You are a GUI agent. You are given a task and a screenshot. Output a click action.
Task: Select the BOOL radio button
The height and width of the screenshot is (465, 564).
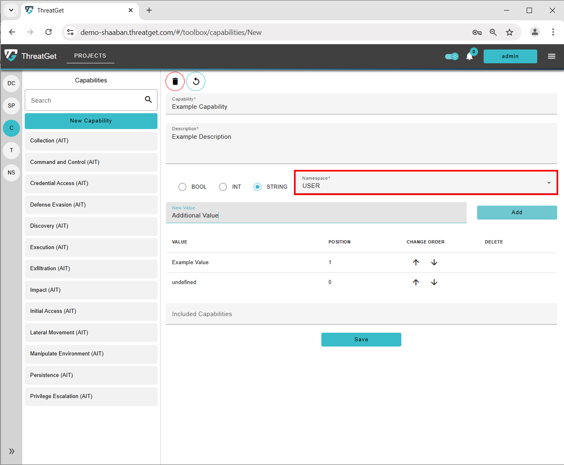point(182,187)
